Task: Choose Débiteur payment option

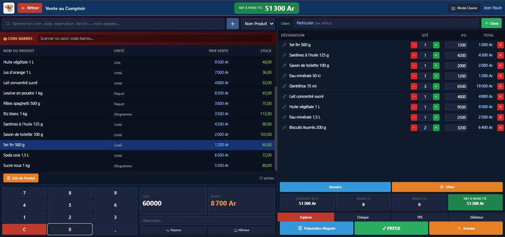Action: point(477,217)
